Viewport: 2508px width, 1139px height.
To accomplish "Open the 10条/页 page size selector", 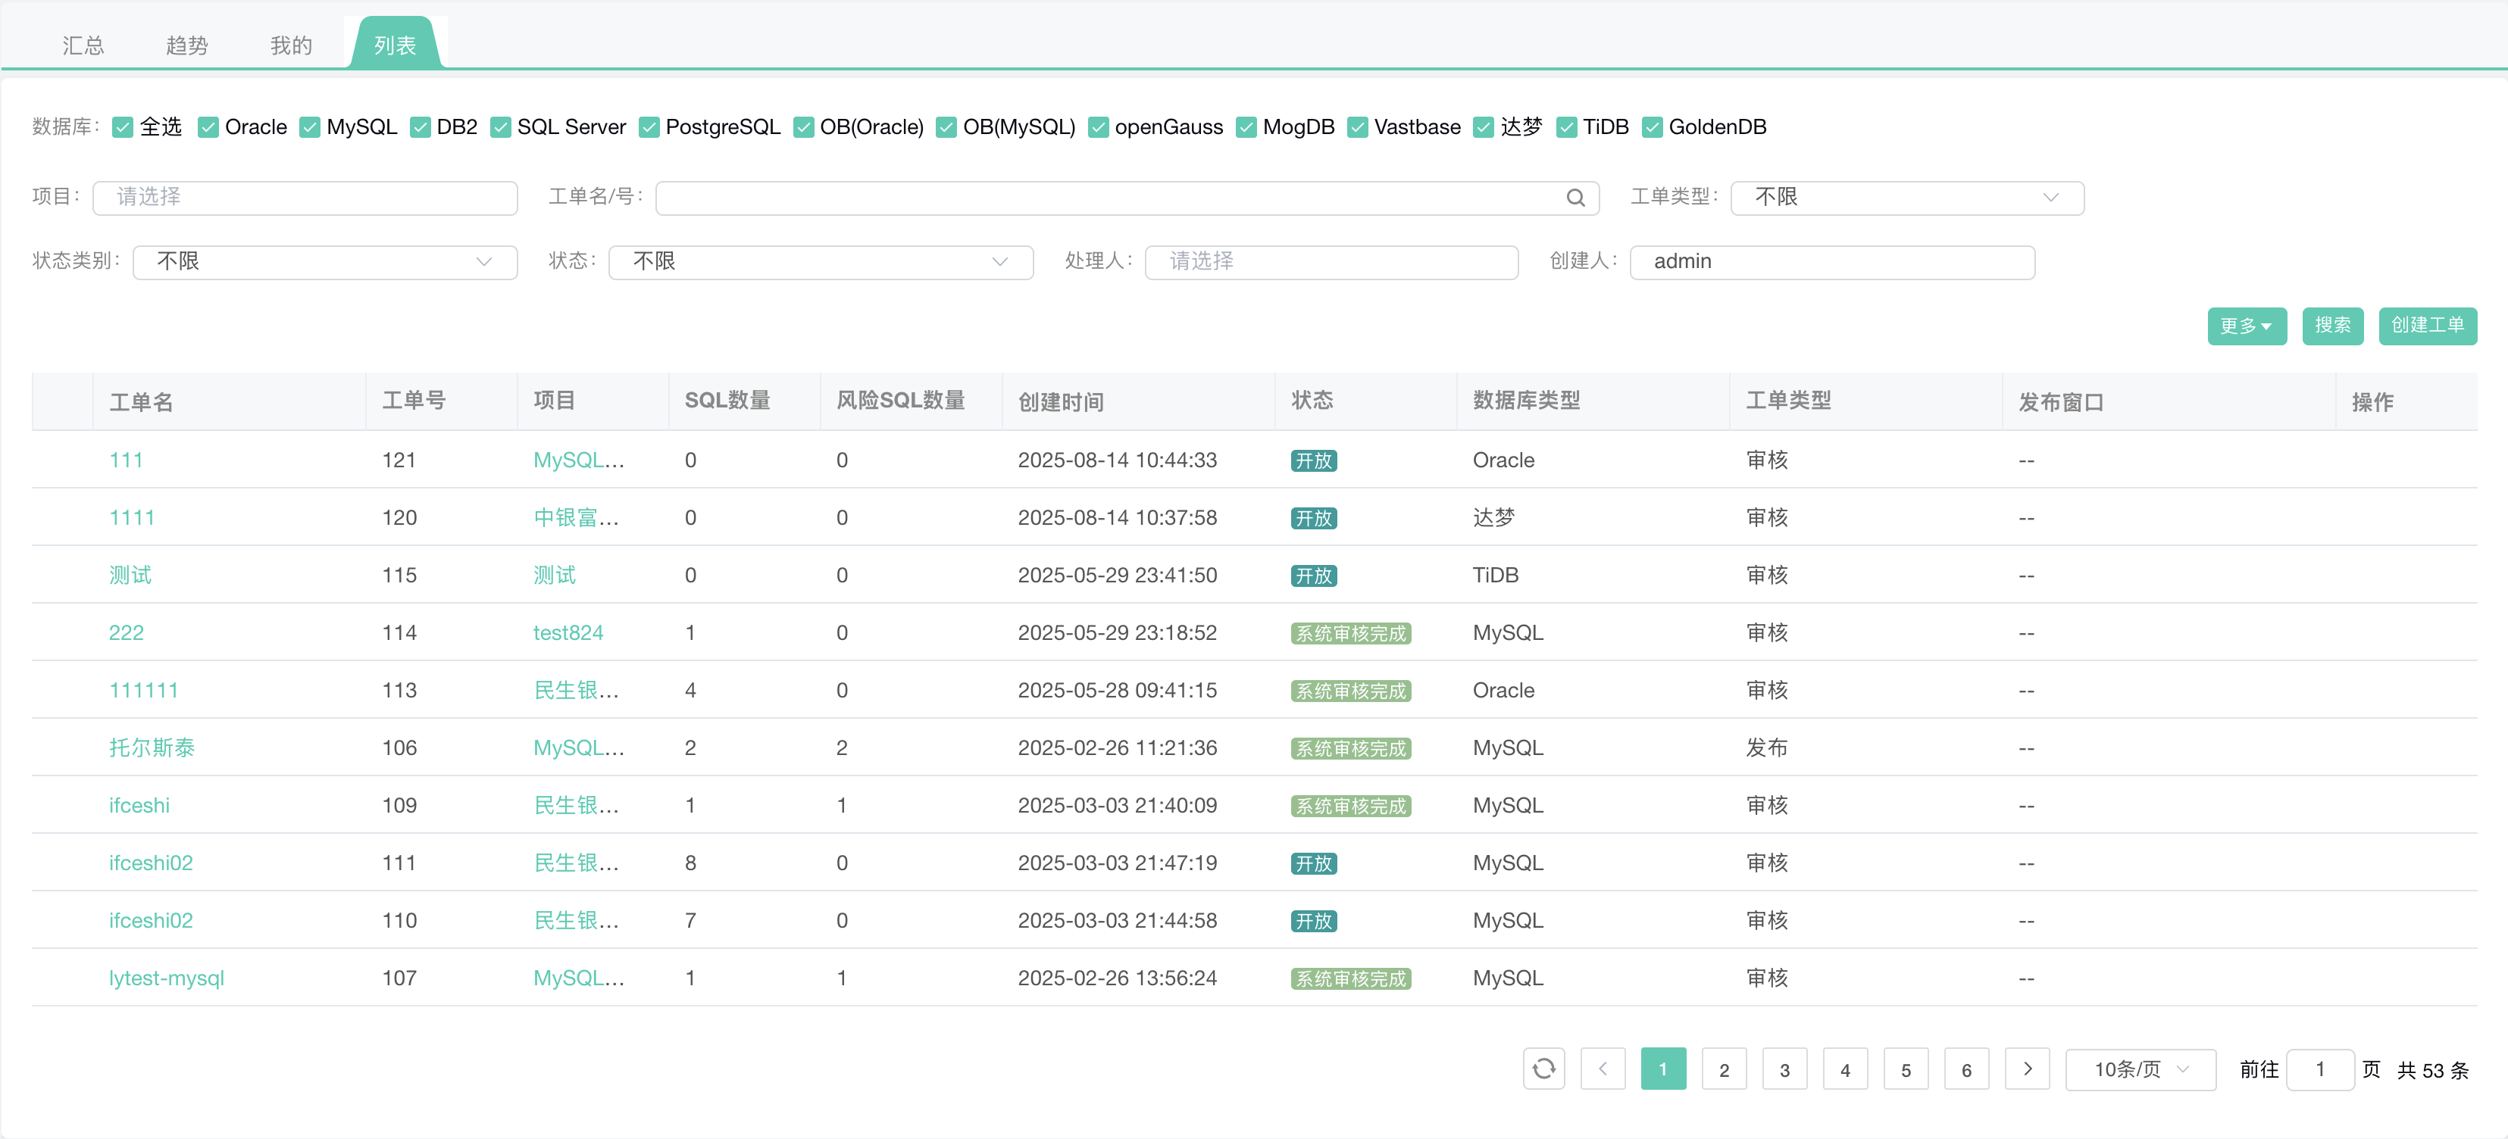I will (x=2140, y=1069).
